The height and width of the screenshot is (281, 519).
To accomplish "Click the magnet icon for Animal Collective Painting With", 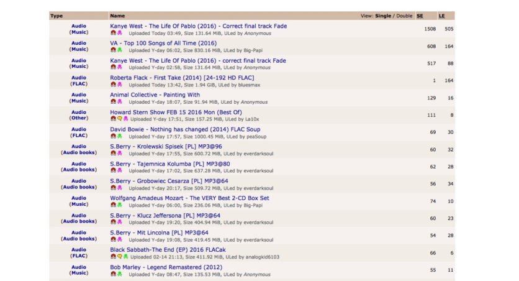I will coord(113,102).
